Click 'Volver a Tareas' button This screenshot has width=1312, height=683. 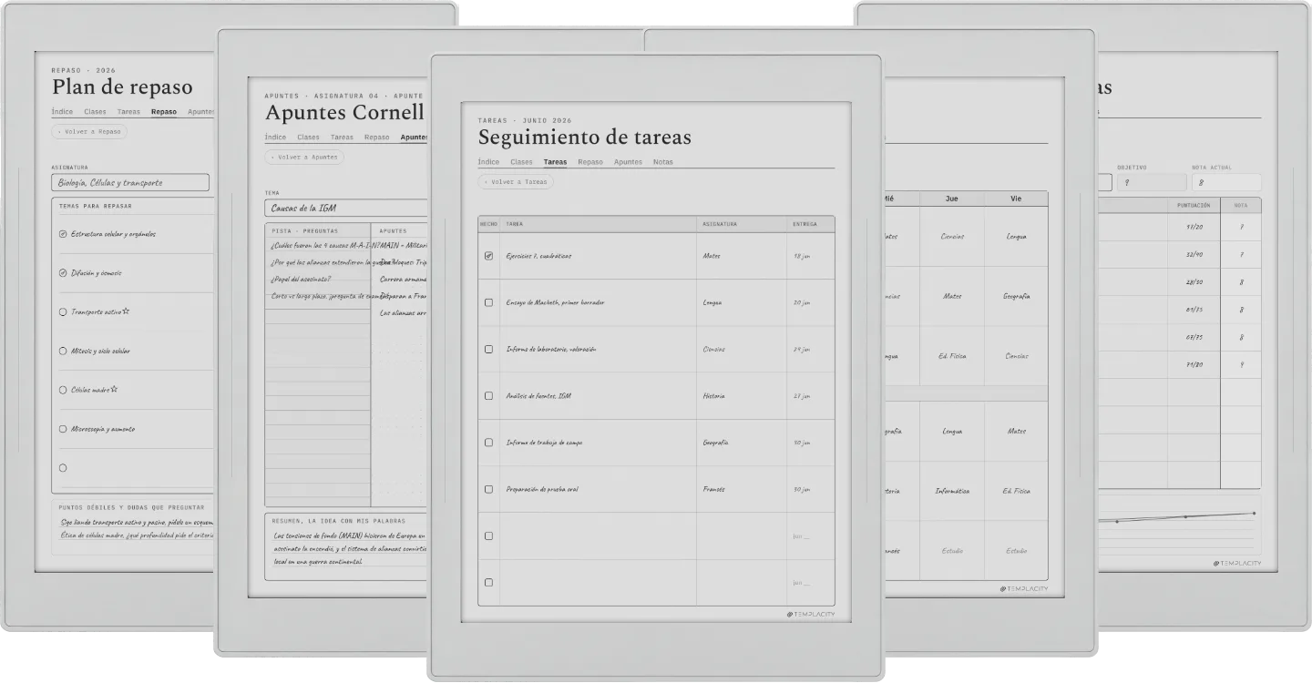tap(516, 182)
